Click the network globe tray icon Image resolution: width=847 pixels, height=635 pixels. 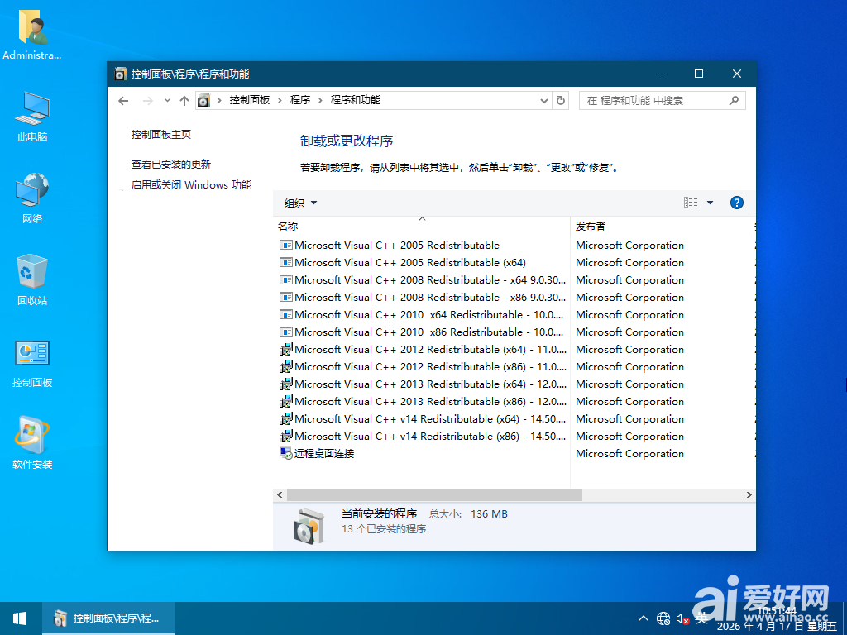tap(663, 618)
